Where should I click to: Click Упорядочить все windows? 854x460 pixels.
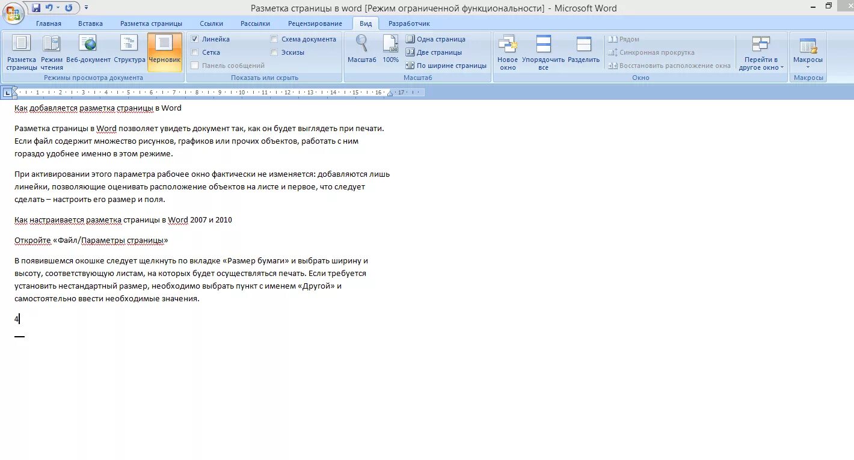pyautogui.click(x=544, y=53)
